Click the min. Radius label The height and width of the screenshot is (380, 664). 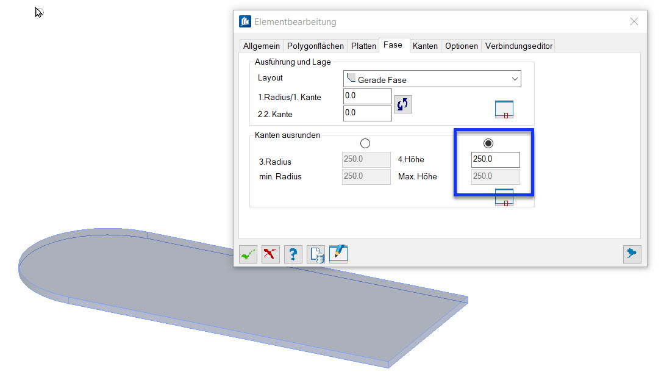[x=280, y=177]
